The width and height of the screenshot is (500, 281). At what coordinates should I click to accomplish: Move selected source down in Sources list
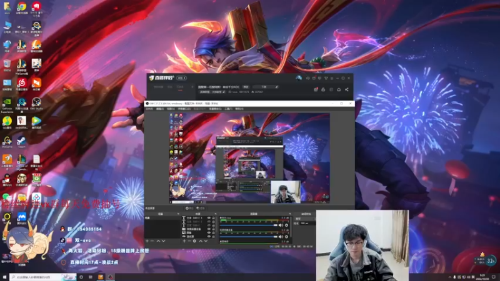coord(206,241)
